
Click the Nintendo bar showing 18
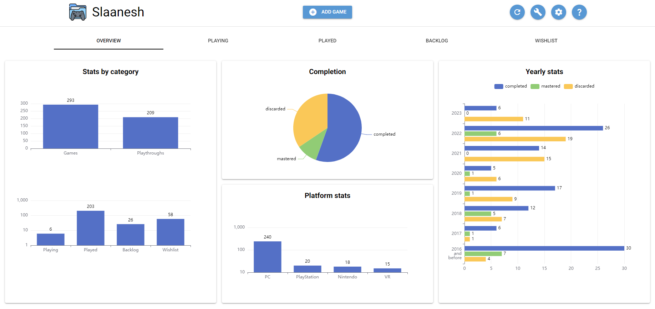pos(347,270)
